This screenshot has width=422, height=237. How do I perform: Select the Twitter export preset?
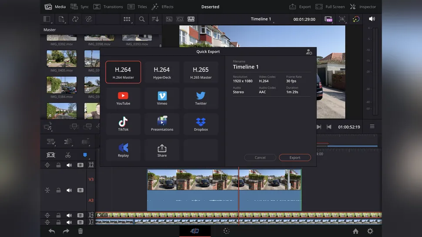click(201, 98)
